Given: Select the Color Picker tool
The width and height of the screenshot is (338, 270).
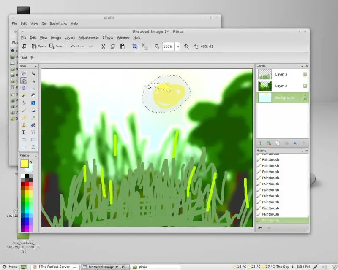Looking at the screenshot, I should tap(33, 118).
